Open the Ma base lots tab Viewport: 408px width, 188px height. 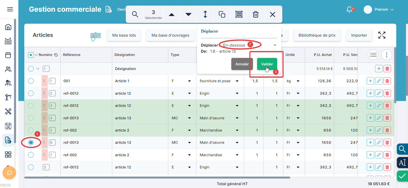[x=124, y=35]
